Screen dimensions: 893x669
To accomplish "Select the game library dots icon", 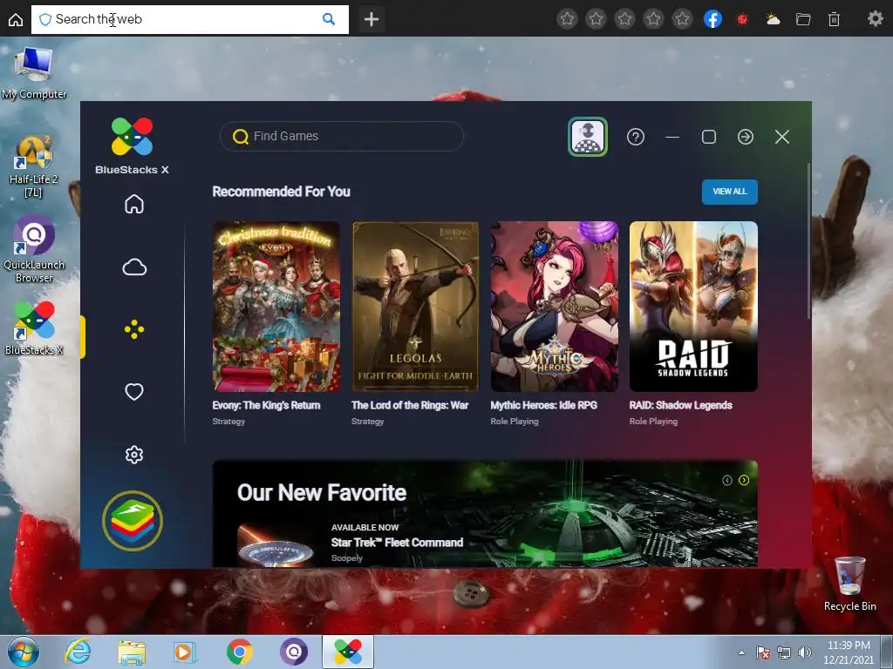I will point(134,329).
